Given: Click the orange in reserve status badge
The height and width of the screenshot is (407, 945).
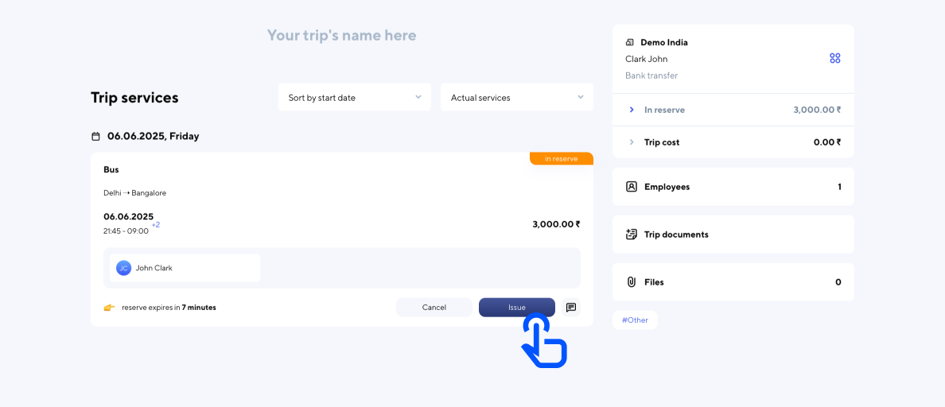Looking at the screenshot, I should click(561, 159).
